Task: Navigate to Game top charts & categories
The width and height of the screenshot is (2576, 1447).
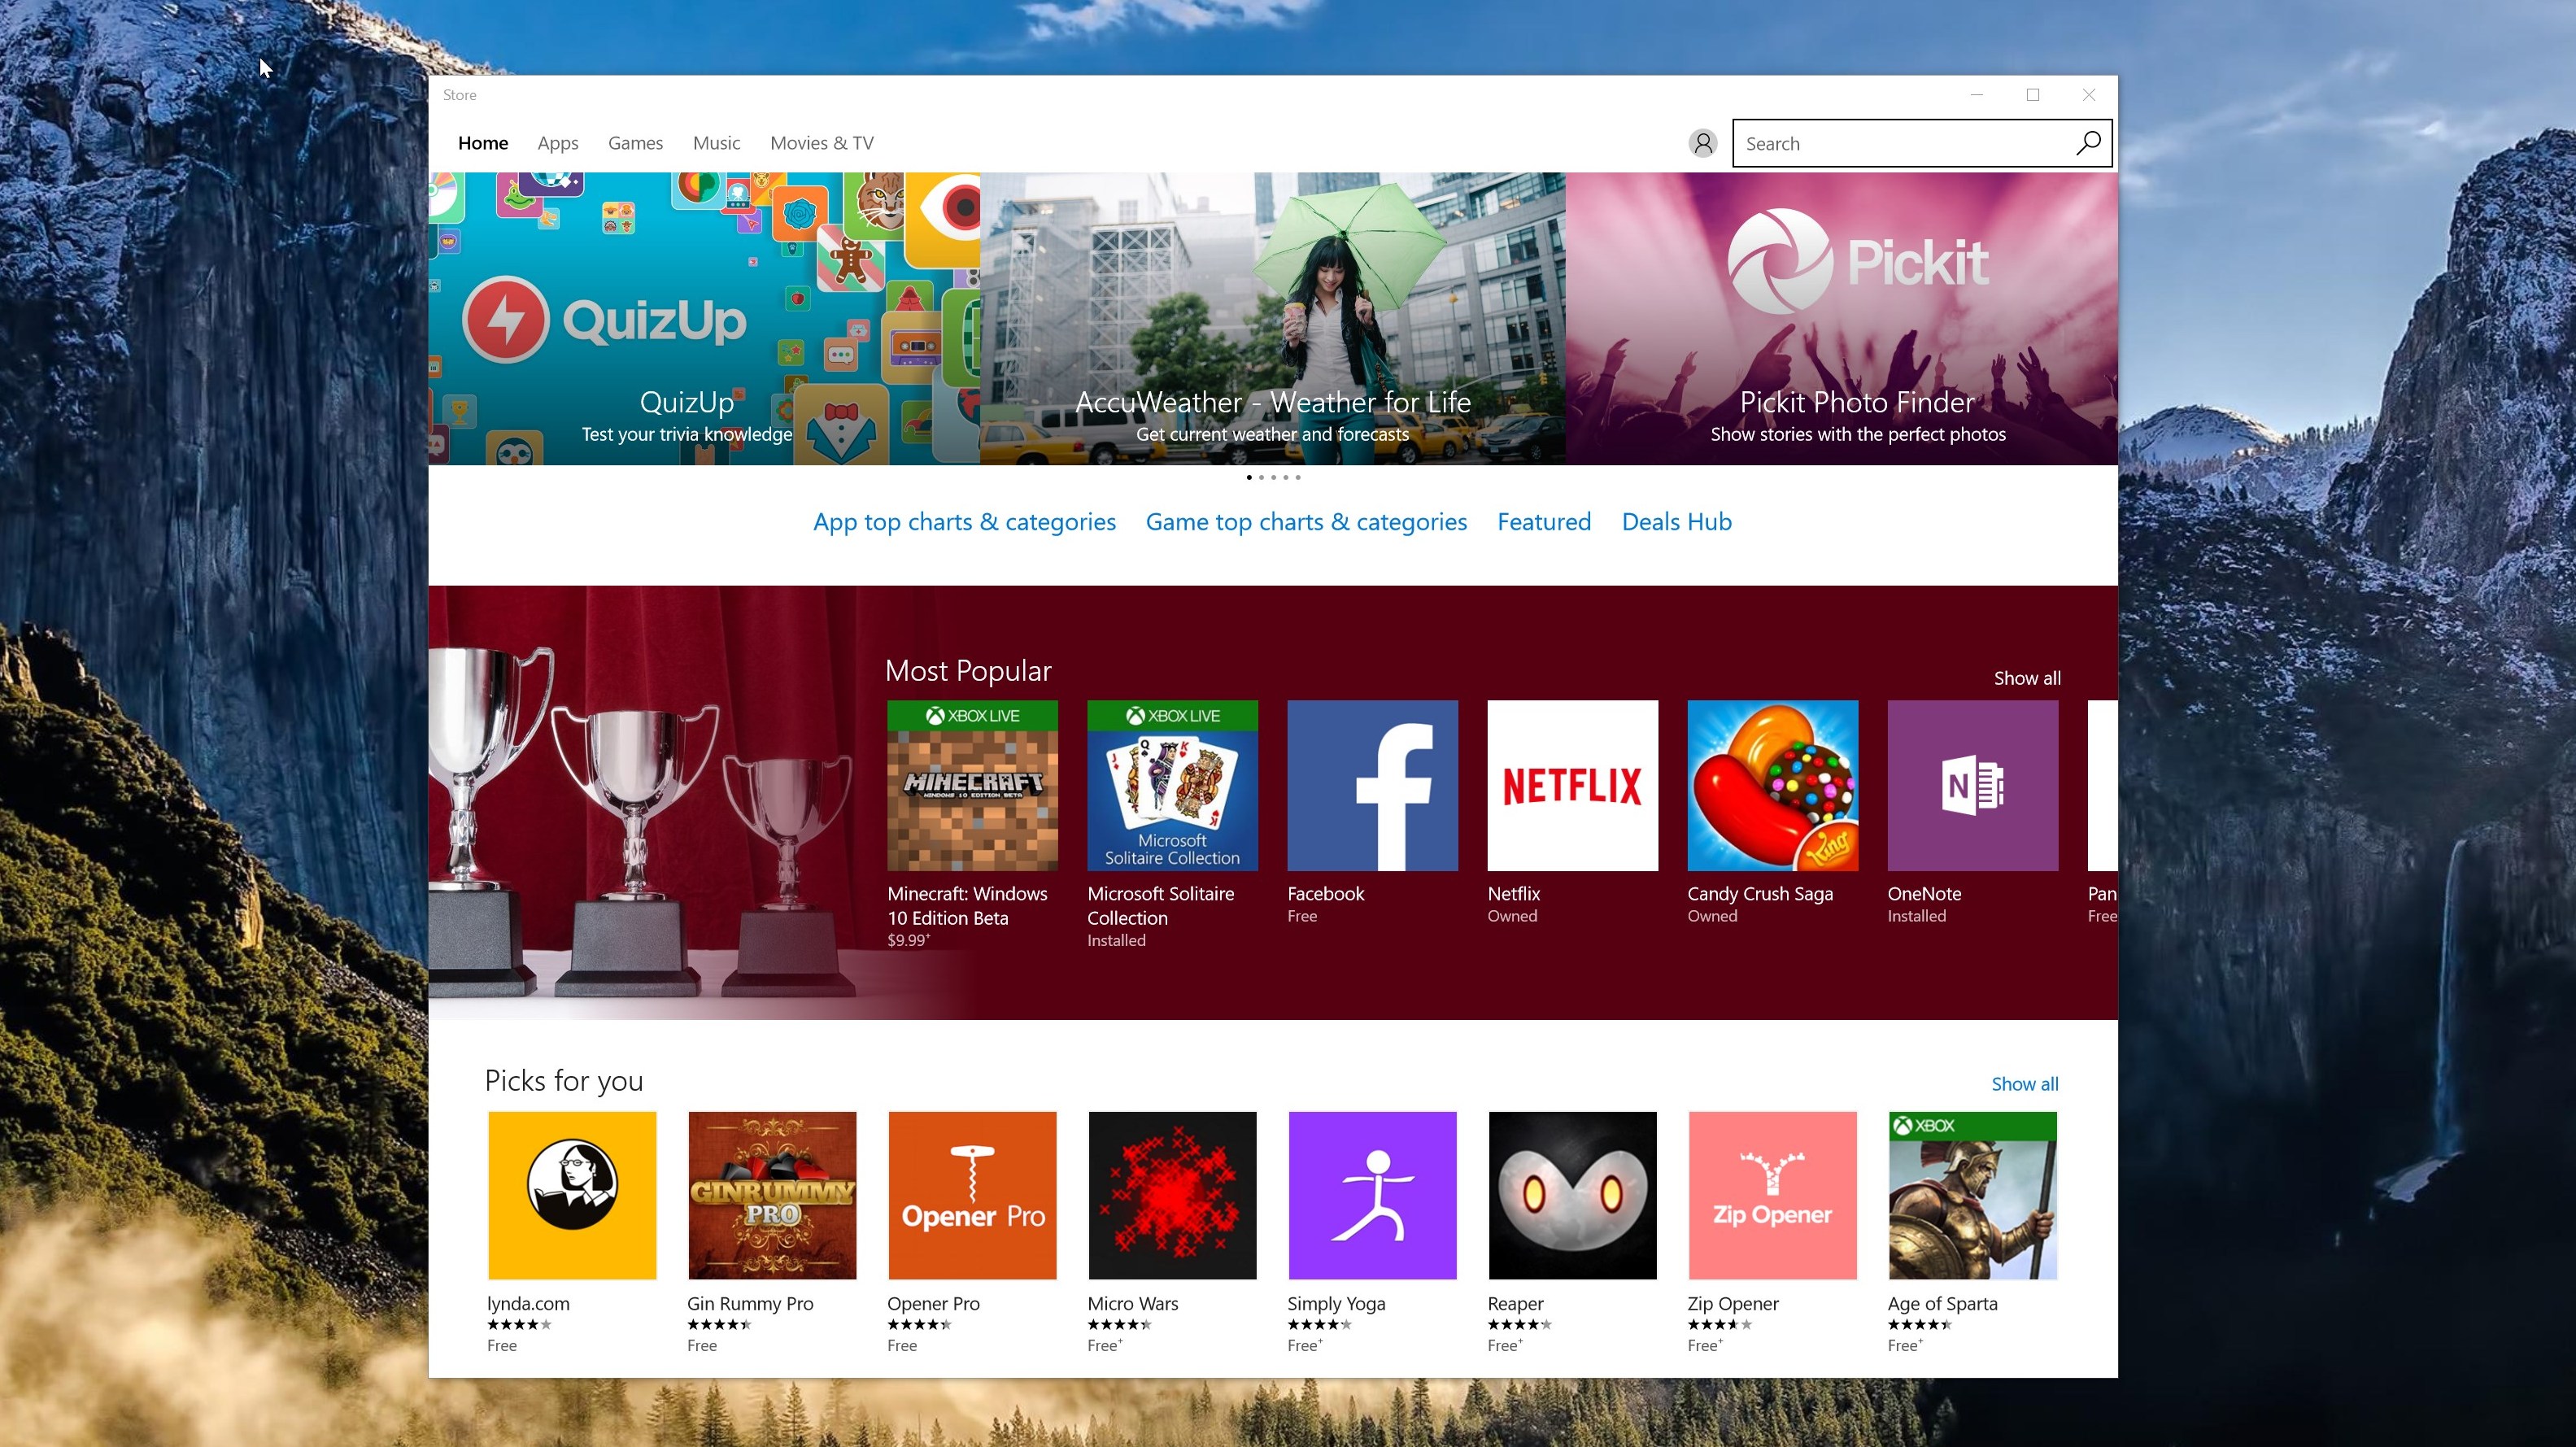Action: click(1305, 520)
